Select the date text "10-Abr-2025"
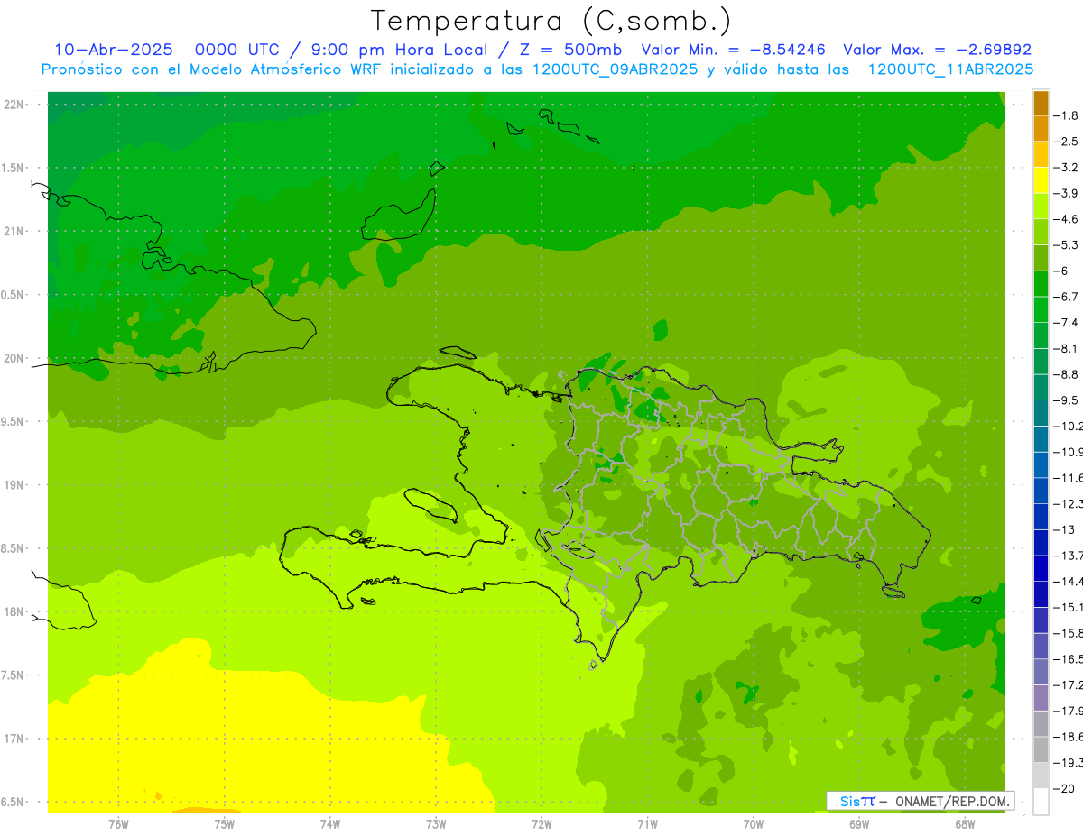 [x=114, y=50]
